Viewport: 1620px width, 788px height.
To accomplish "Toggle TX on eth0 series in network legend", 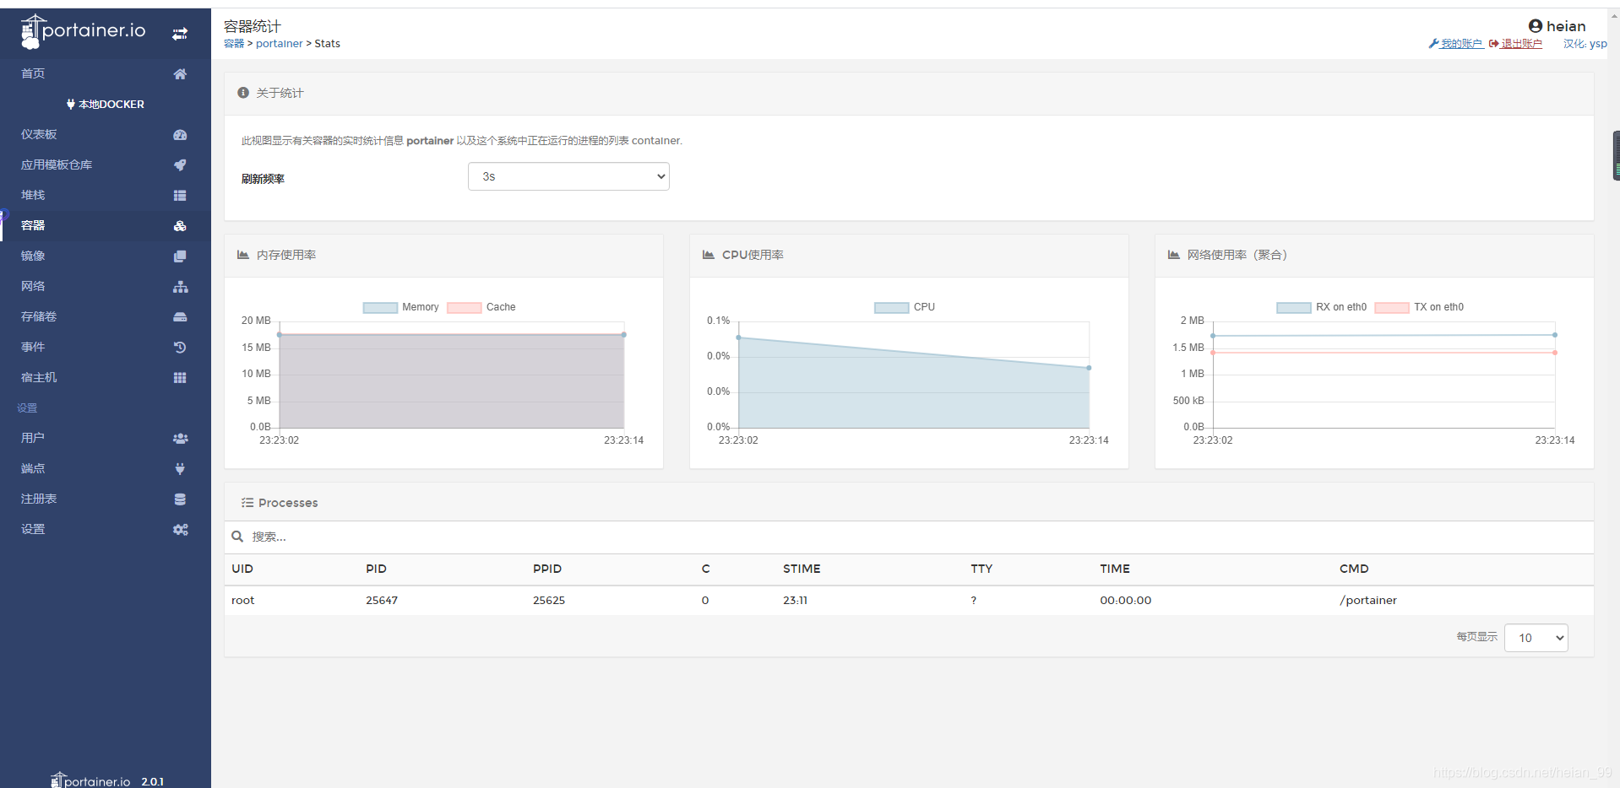I will point(1419,307).
